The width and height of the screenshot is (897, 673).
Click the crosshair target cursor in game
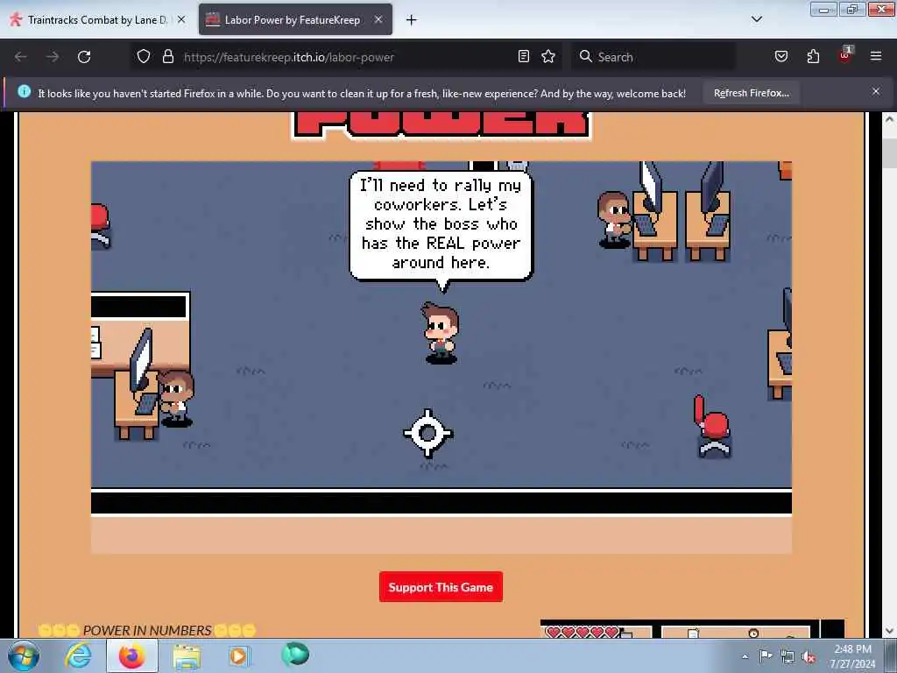427,433
